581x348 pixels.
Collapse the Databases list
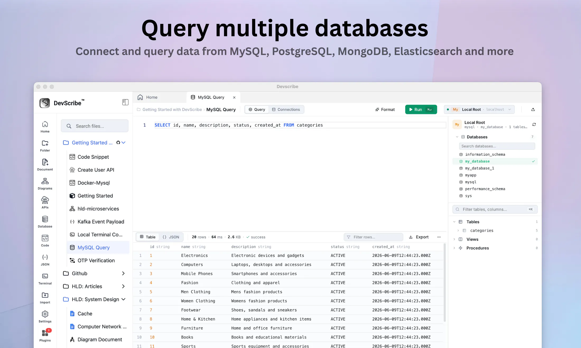[x=457, y=137]
